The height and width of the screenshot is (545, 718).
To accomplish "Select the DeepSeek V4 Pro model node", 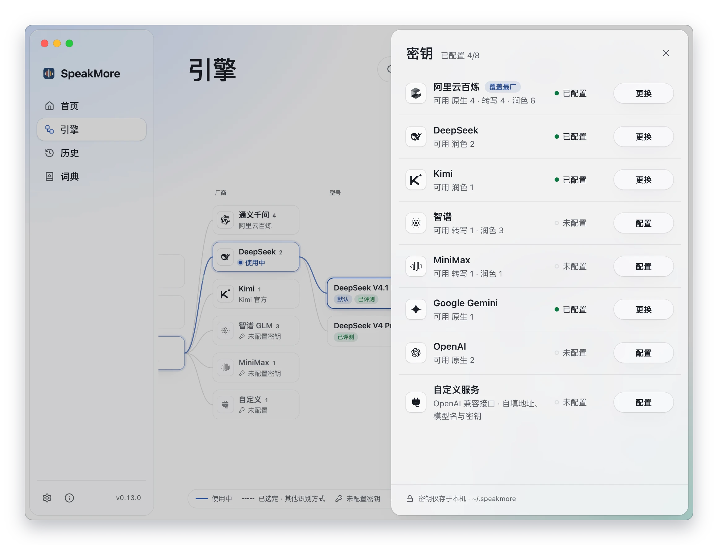I will point(359,331).
